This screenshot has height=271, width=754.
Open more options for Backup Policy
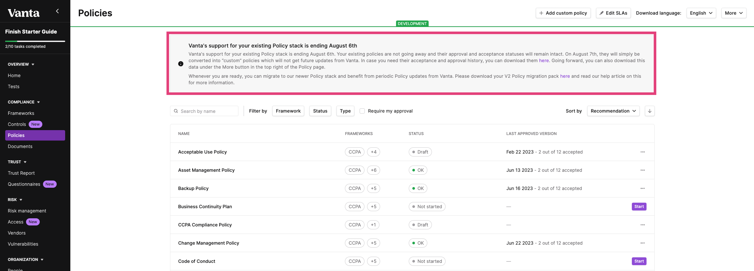[x=643, y=188]
